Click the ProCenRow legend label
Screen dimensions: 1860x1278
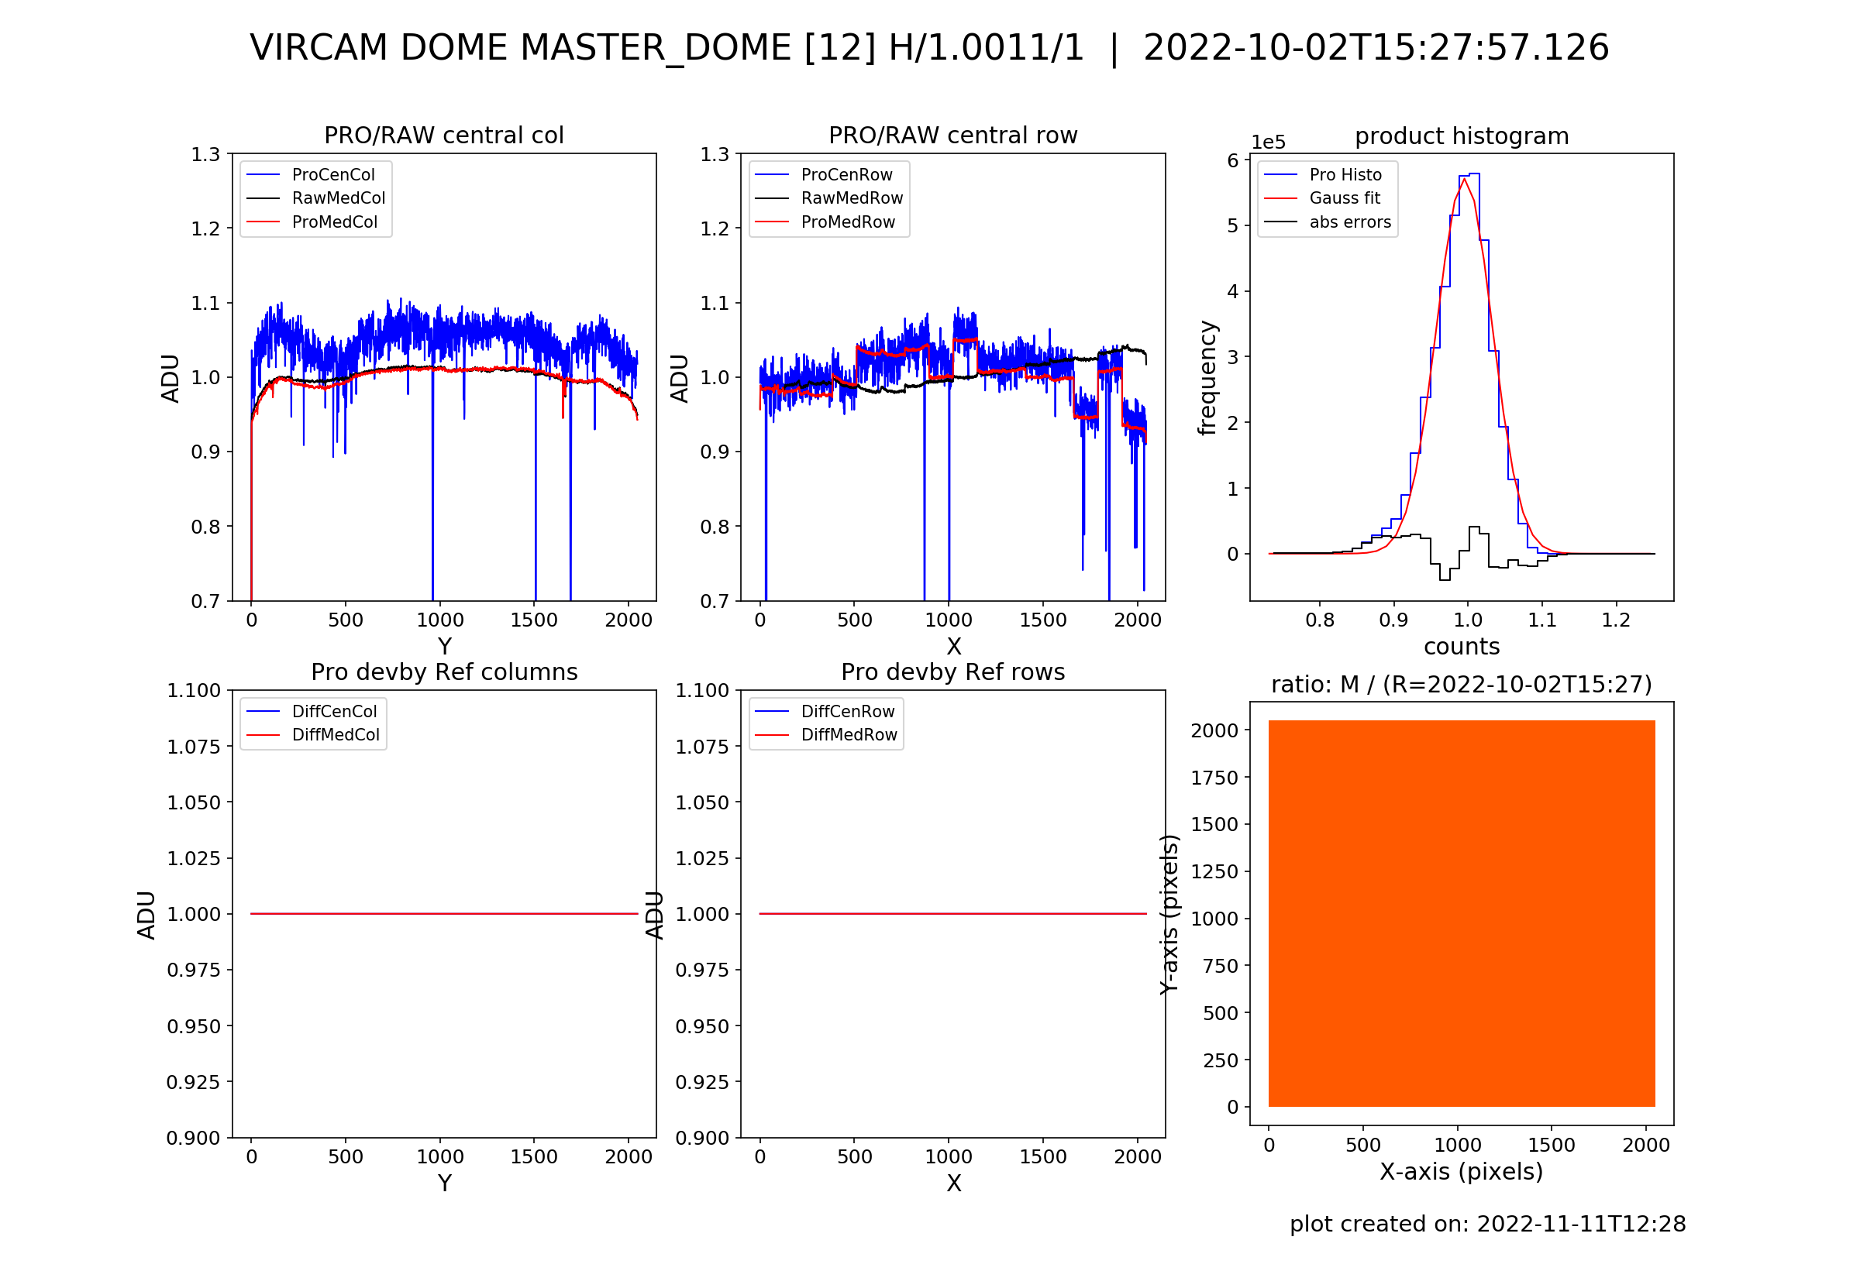point(846,174)
